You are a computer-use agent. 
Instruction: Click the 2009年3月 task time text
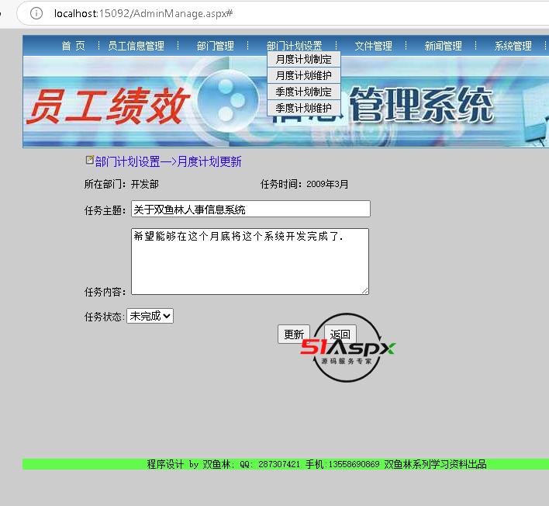click(x=327, y=184)
